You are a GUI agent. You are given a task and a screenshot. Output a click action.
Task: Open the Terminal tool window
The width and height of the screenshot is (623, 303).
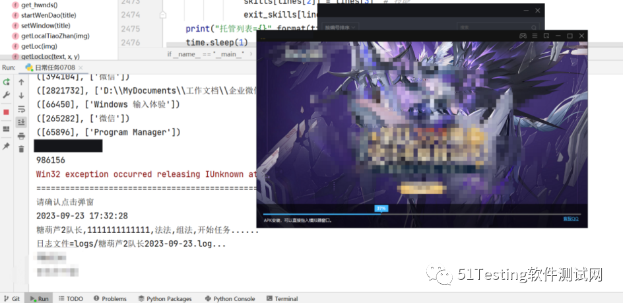[282, 298]
